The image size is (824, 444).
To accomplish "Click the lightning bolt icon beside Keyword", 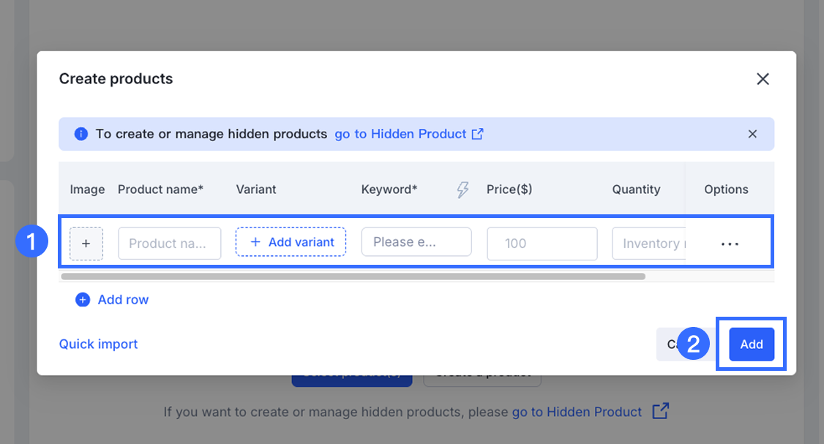I will (x=462, y=190).
